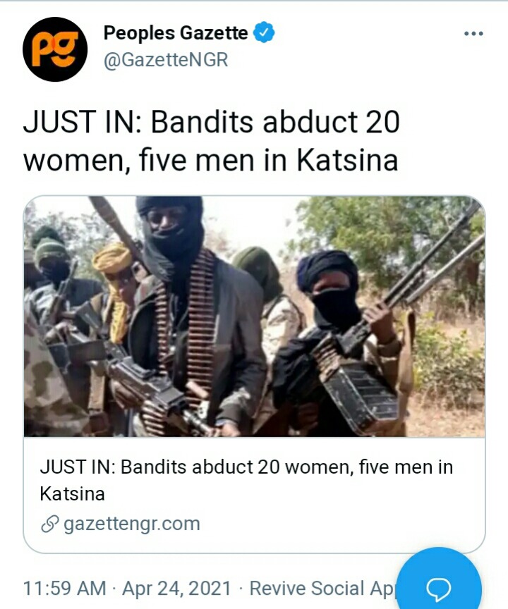Go to the @GazetteNGR handle

coord(166,60)
